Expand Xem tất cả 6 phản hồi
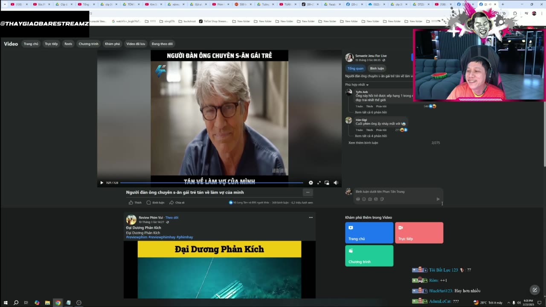This screenshot has height=307, width=546. click(x=371, y=112)
